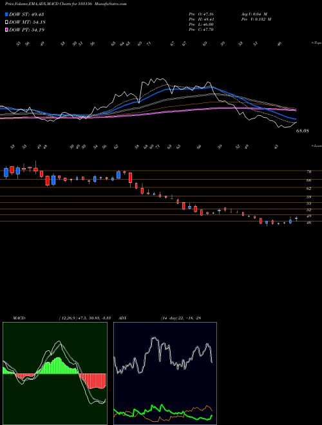Image resolution: width=322 pixels, height=425 pixels.
Task: Click the ADX indicator chart panel
Action: (x=165, y=373)
